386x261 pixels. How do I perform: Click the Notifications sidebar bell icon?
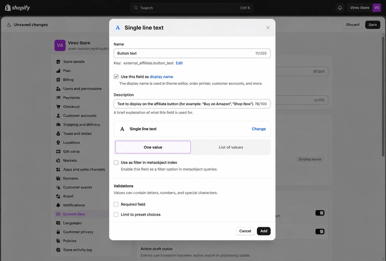[58, 205]
